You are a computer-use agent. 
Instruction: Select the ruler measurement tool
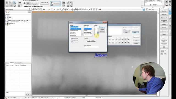(75, 10)
